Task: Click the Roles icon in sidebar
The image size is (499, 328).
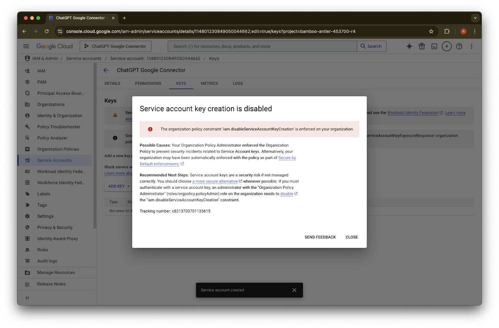Action: pos(27,250)
